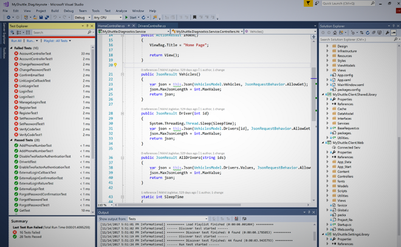Open the Analyze menu
401x247 pixels.
coord(122,10)
